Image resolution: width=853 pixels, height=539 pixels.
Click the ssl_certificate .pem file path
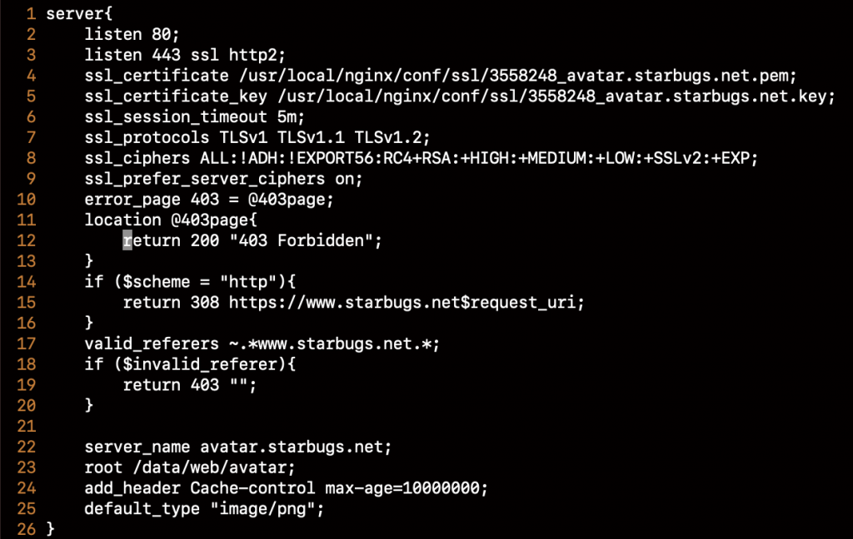(518, 76)
